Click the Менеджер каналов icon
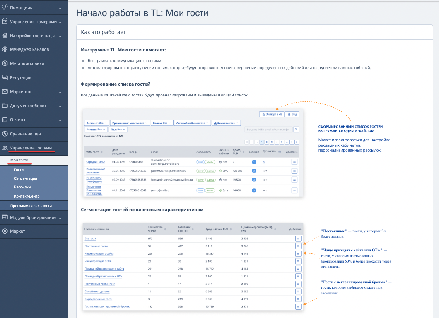439x318 pixels. tap(5, 49)
